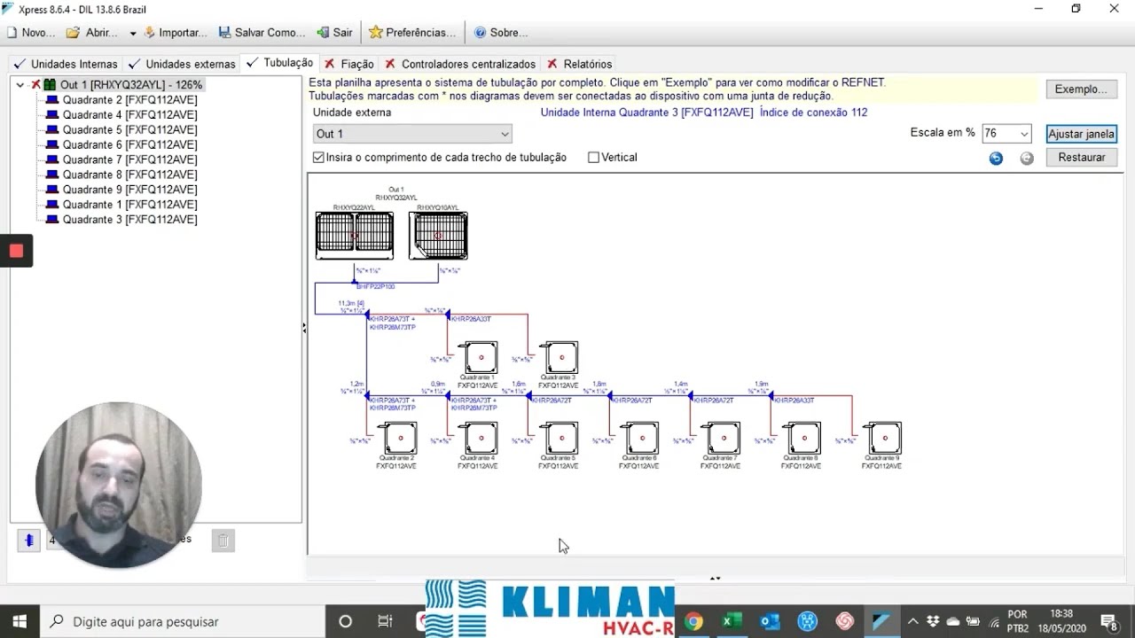The image size is (1135, 638).
Task: Select the RHXYQ10AYL outdoor unit in diagram
Action: (x=438, y=235)
